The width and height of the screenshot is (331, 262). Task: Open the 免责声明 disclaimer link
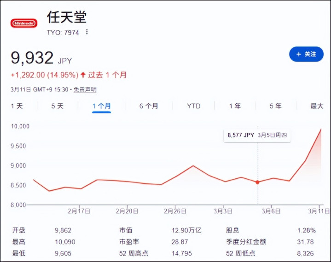coord(85,90)
